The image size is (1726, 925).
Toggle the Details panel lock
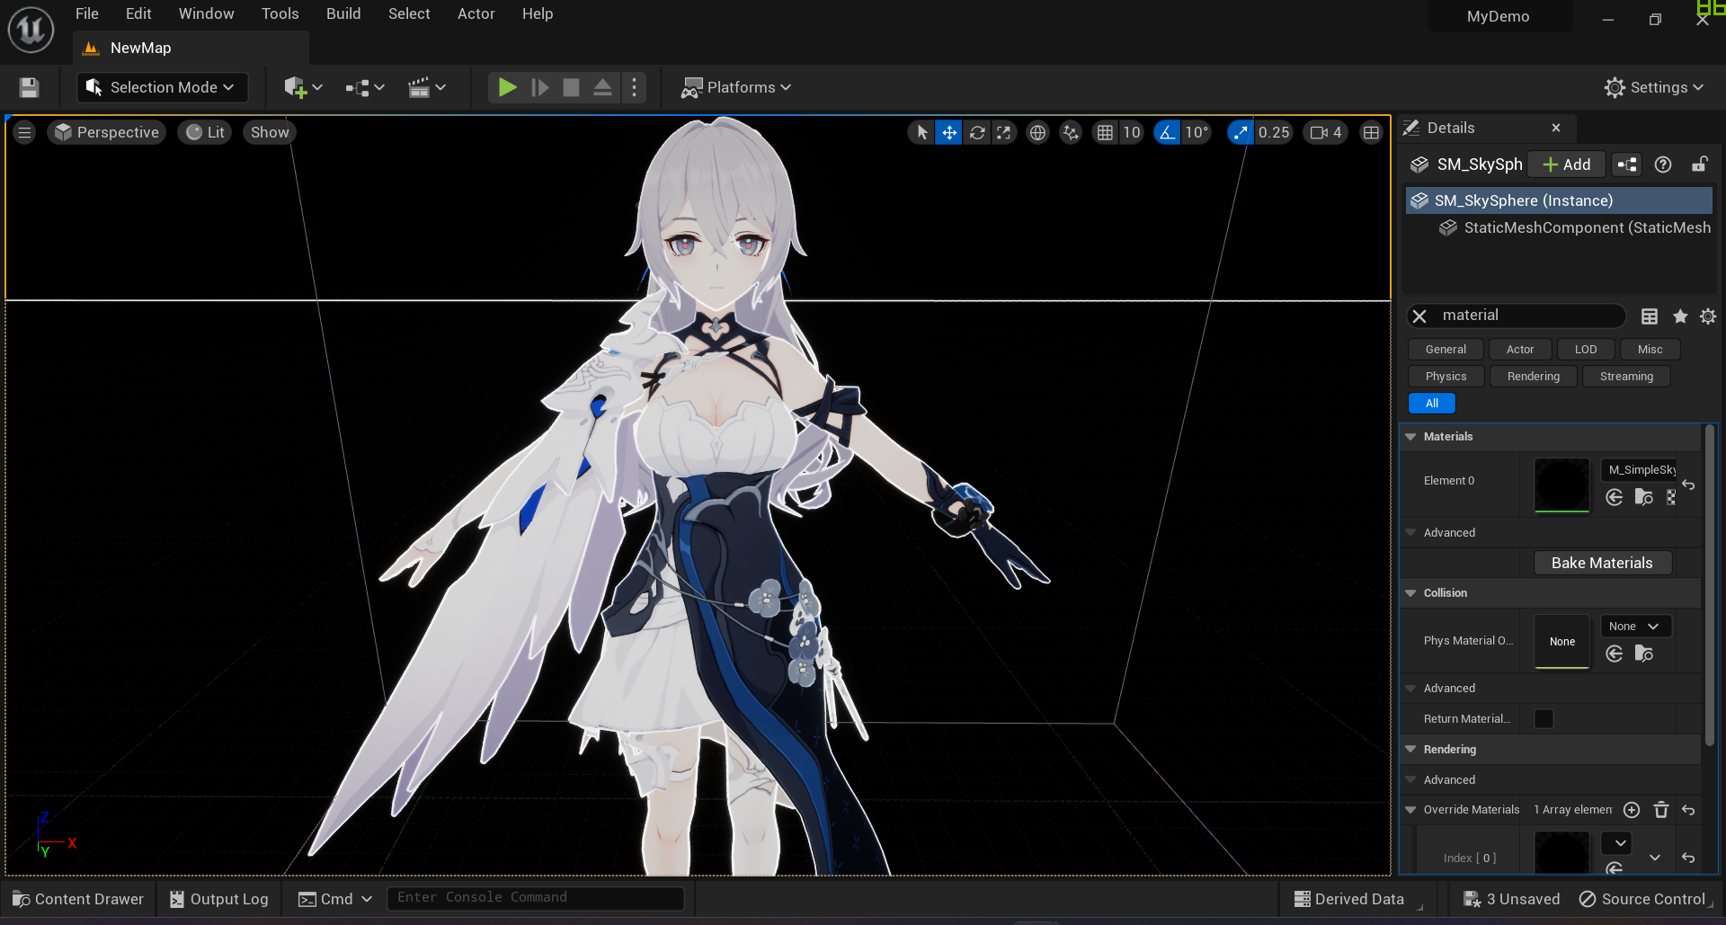click(x=1699, y=165)
